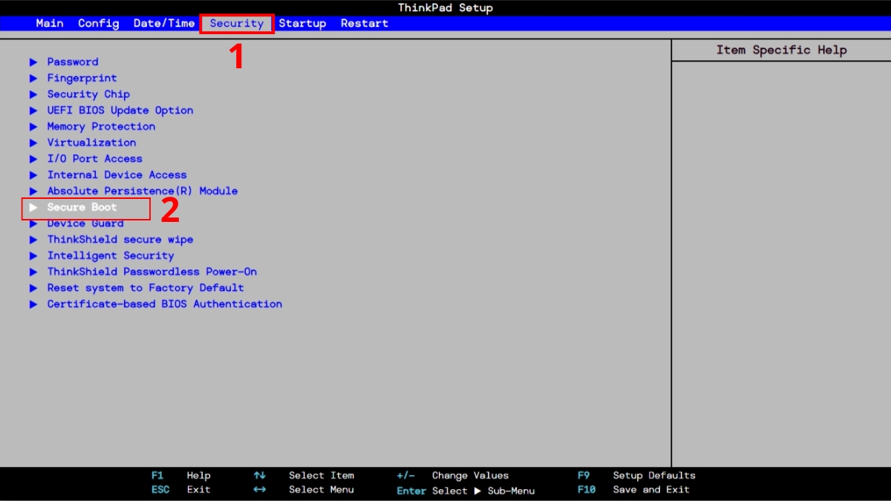891x501 pixels.
Task: Click the +/- Change Values hint
Action: 453,476
